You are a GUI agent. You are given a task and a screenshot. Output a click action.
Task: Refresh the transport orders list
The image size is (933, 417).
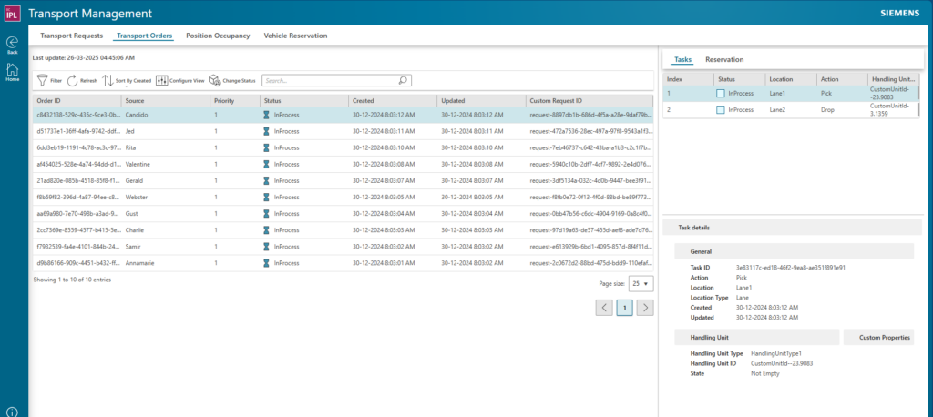73,80
